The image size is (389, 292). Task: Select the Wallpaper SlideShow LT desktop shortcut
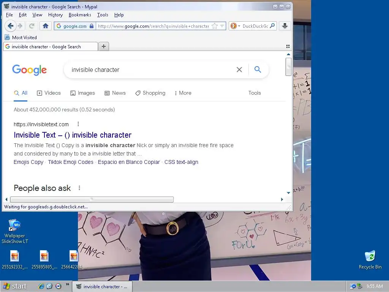pos(15,232)
